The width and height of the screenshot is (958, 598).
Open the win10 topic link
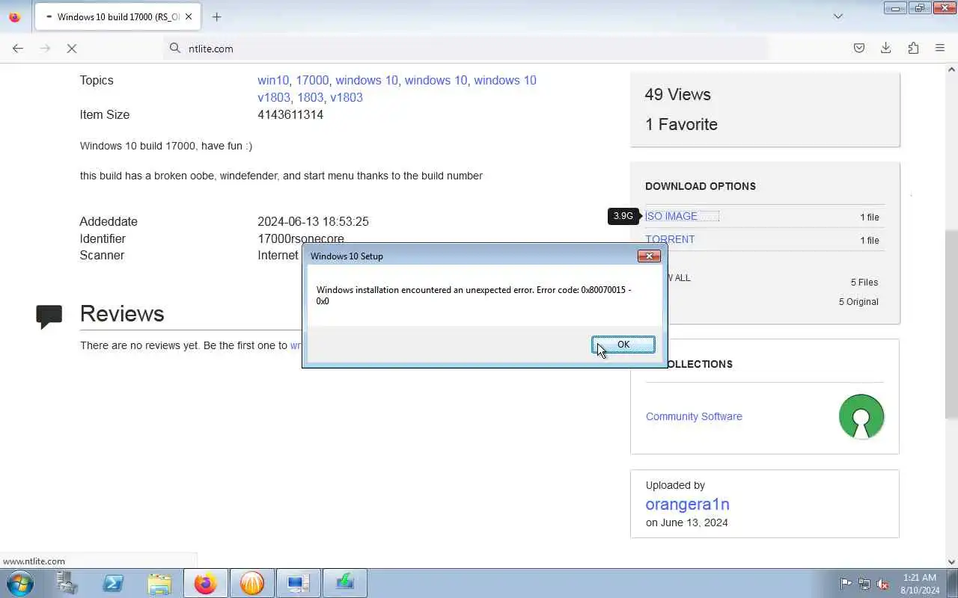pyautogui.click(x=273, y=80)
